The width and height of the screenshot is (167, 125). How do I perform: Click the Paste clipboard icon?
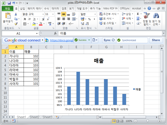coord(8,16)
